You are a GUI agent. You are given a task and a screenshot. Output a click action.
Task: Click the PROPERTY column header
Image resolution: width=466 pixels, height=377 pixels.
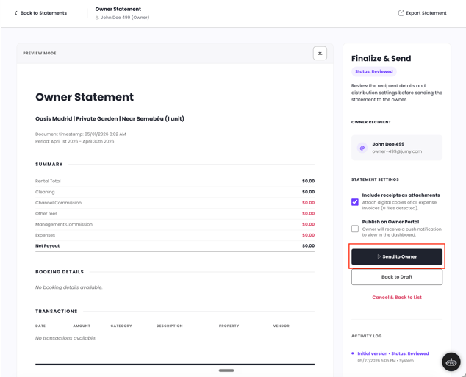[x=229, y=326]
